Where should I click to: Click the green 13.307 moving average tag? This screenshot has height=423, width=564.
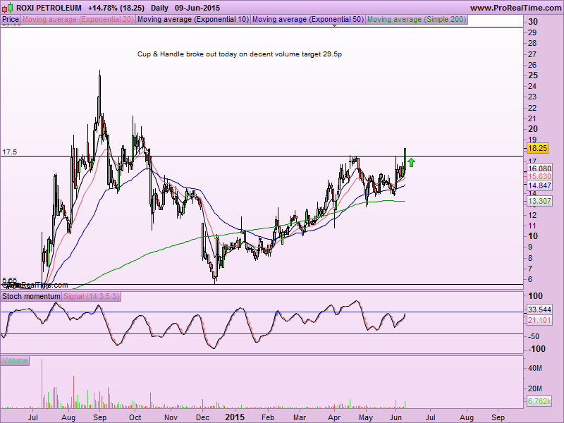539,201
